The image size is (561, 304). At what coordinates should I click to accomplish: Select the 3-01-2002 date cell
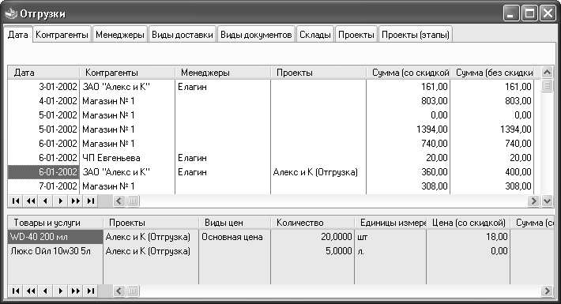pyautogui.click(x=43, y=87)
